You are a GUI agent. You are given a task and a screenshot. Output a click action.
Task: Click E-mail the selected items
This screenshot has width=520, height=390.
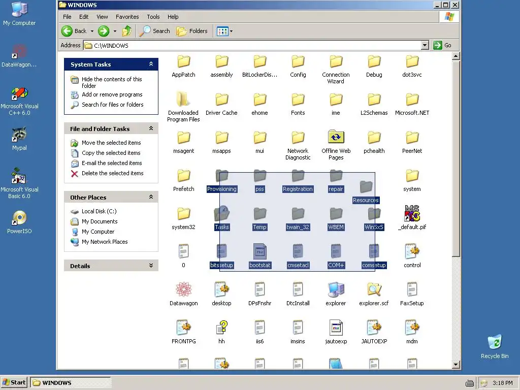(111, 163)
